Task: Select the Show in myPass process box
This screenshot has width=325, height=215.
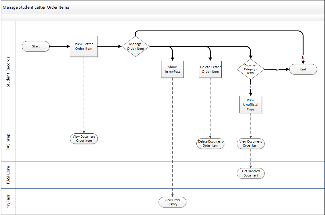Action: pyautogui.click(x=173, y=69)
